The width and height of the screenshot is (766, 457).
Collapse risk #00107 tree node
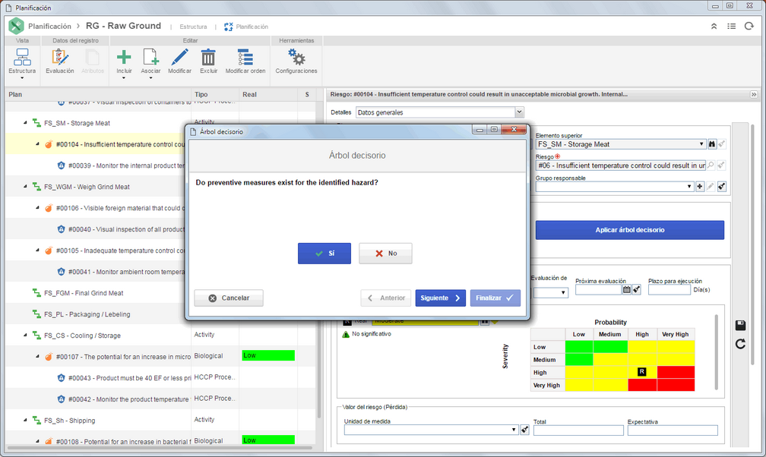[x=38, y=357]
